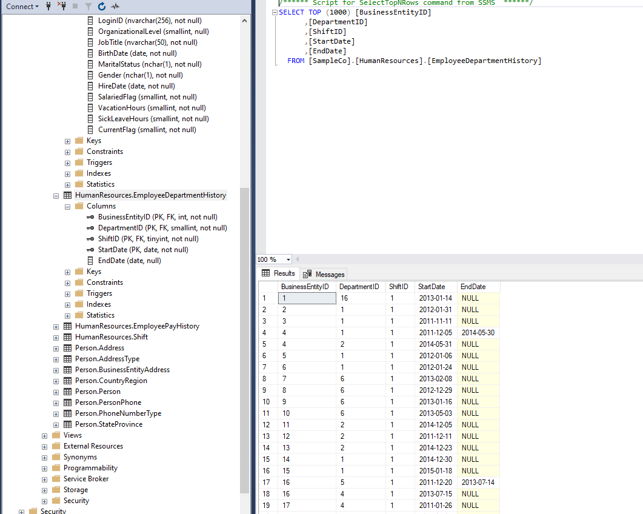Select the VacationHours column entry

[152, 108]
